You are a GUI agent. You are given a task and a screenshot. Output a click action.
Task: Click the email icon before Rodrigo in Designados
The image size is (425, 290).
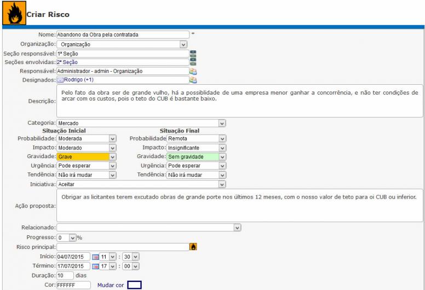click(x=61, y=80)
